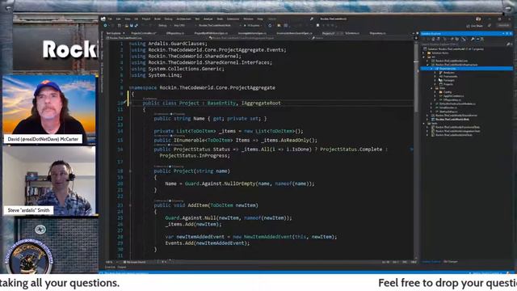Click the round show logo badge

pyautogui.click(x=29, y=256)
